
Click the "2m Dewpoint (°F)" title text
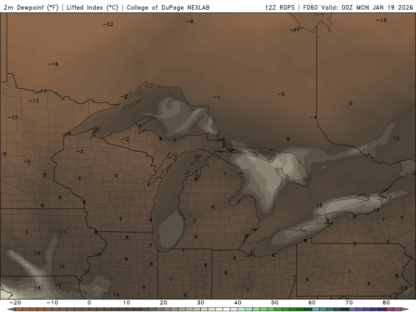(x=31, y=7)
